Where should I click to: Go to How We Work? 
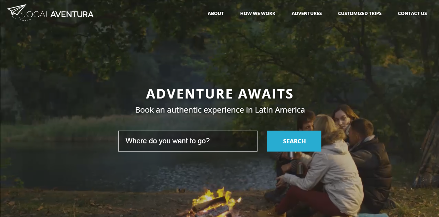(x=258, y=13)
